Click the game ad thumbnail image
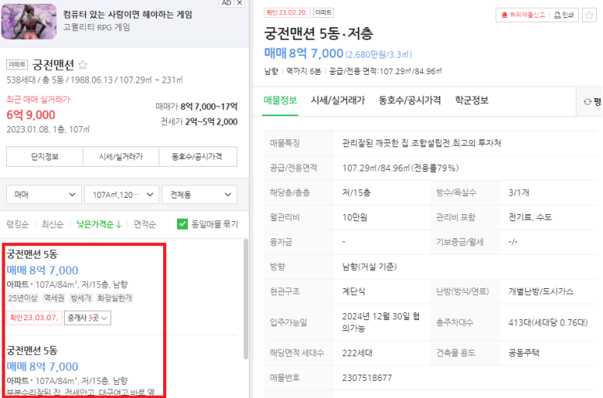The height and width of the screenshot is (398, 603). pos(29,21)
